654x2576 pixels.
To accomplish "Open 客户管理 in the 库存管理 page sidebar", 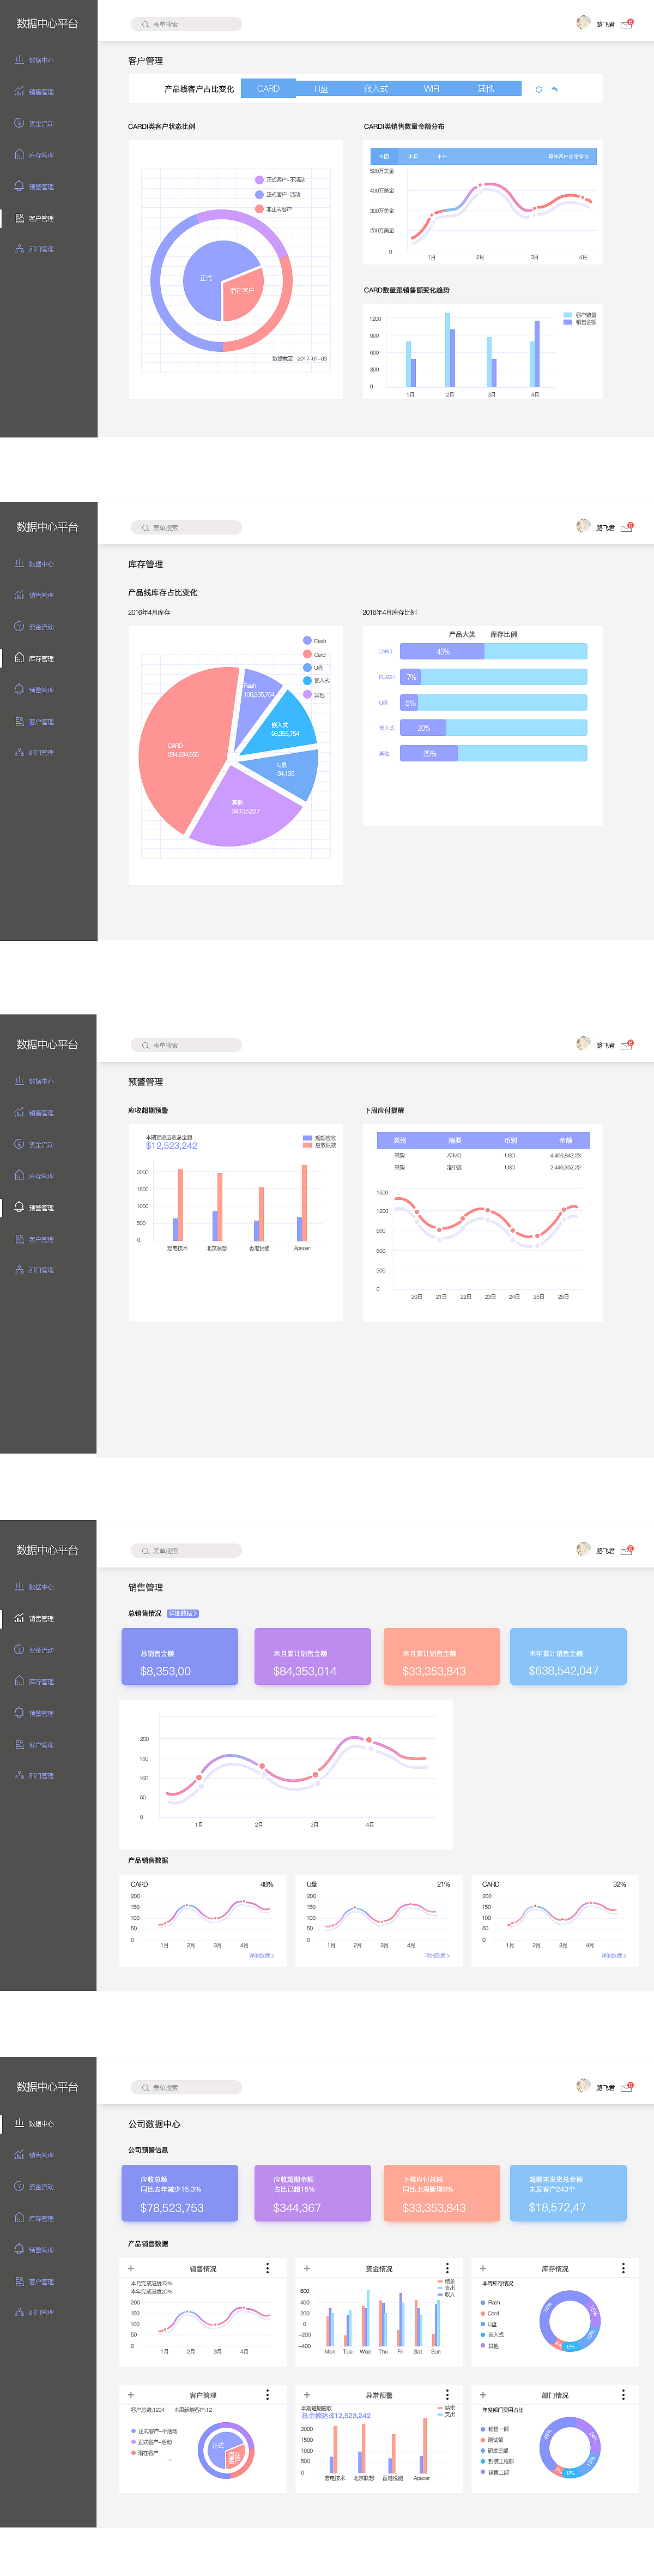I will tap(34, 721).
